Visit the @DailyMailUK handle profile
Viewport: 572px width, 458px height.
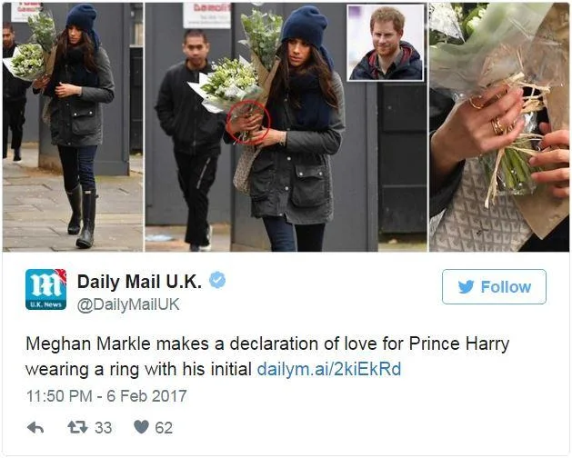(x=128, y=304)
